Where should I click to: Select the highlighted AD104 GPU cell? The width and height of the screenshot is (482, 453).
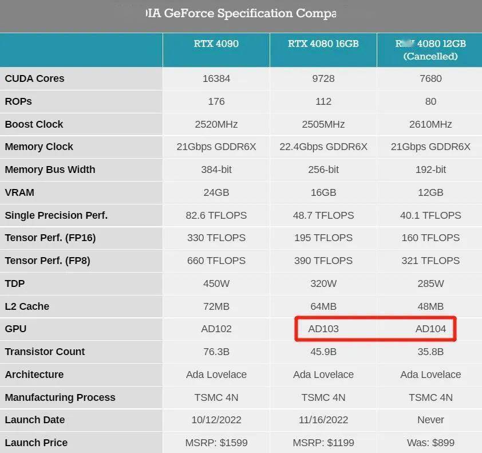(430, 329)
